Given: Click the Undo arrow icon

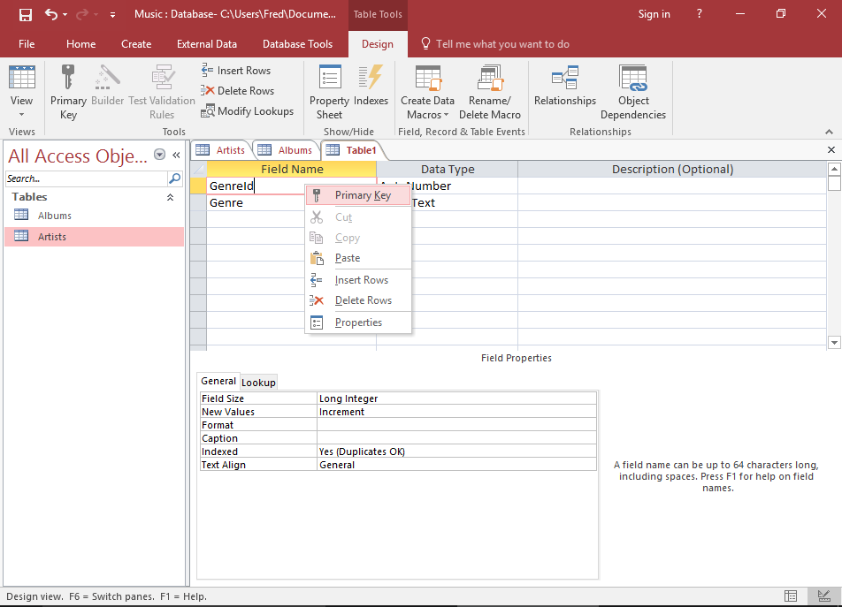Looking at the screenshot, I should pyautogui.click(x=51, y=14).
